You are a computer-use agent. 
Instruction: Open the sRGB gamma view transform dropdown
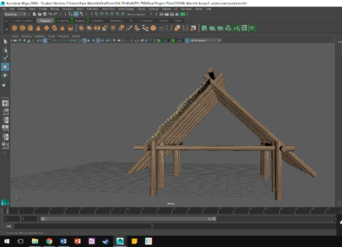coord(206,41)
